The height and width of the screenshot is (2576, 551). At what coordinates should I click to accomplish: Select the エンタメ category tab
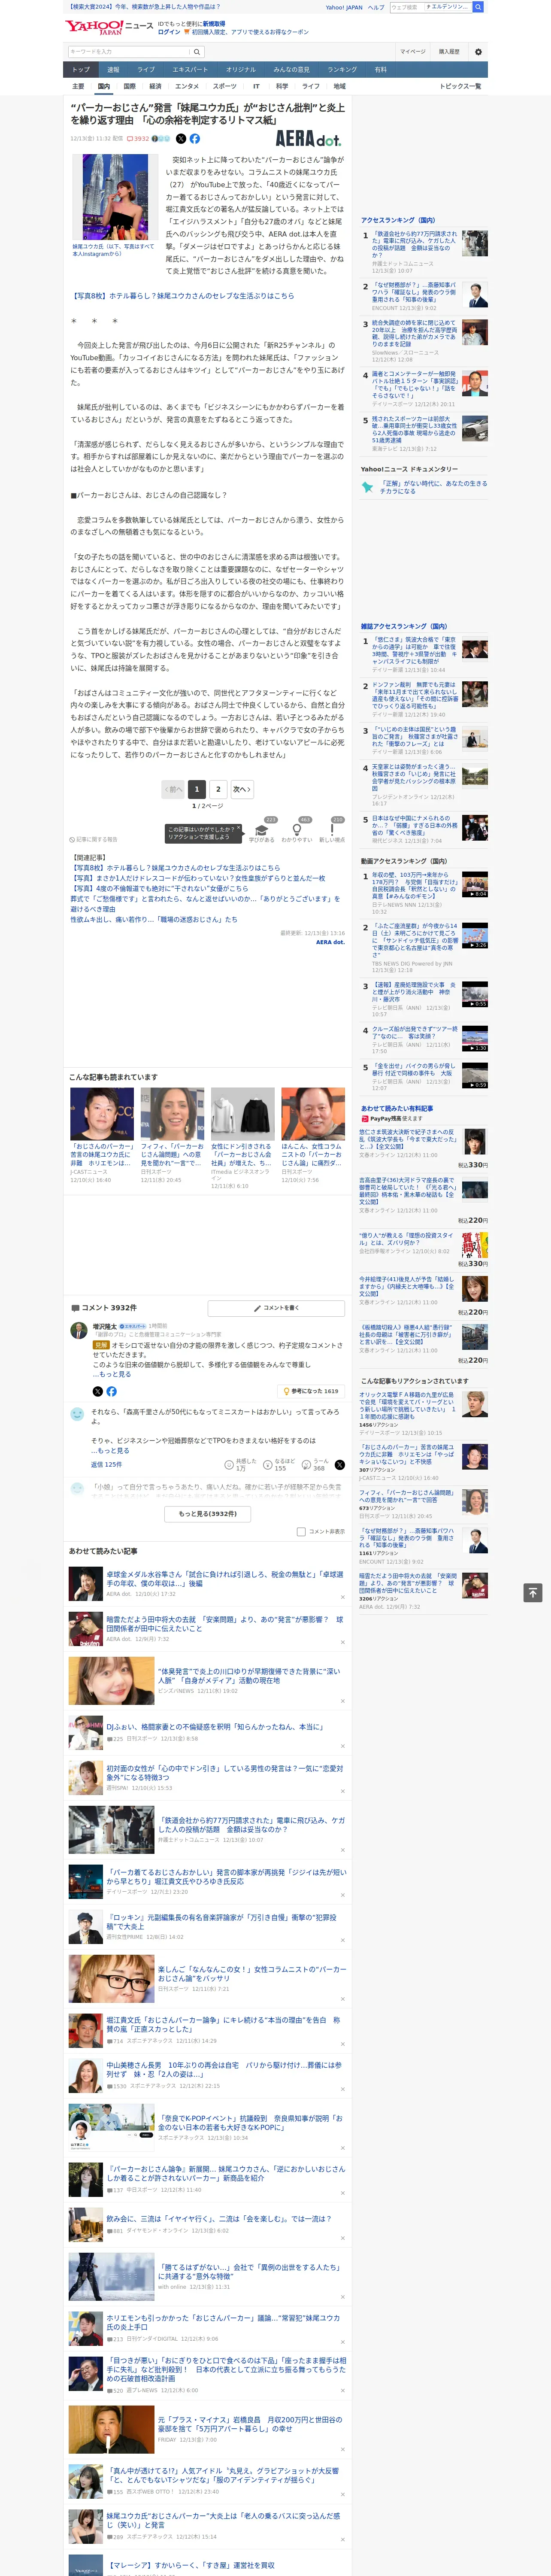click(187, 86)
